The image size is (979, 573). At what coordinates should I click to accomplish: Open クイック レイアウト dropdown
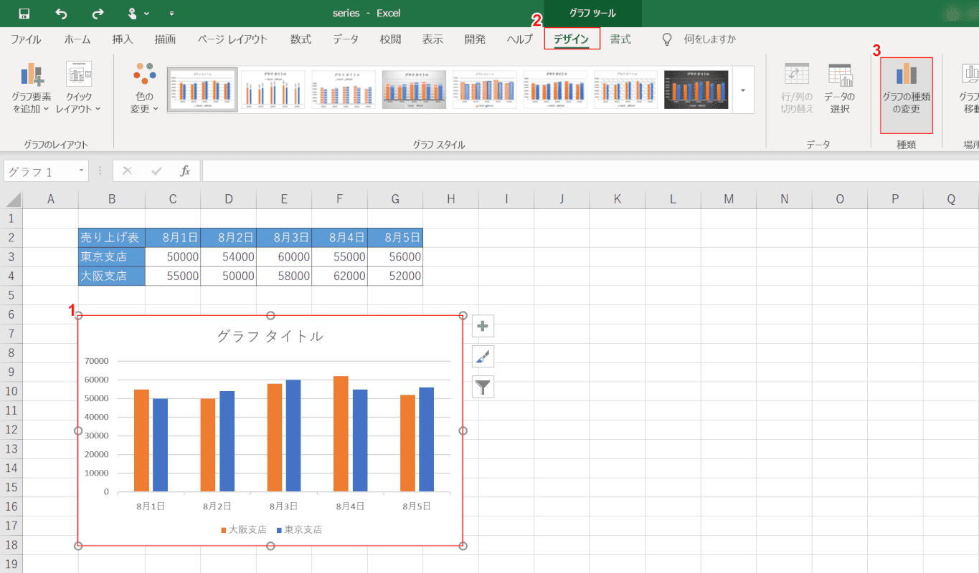pos(78,88)
